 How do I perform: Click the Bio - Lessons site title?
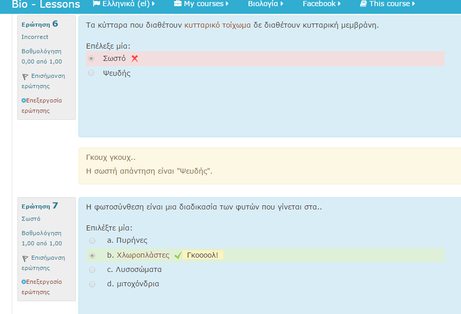(46, 5)
